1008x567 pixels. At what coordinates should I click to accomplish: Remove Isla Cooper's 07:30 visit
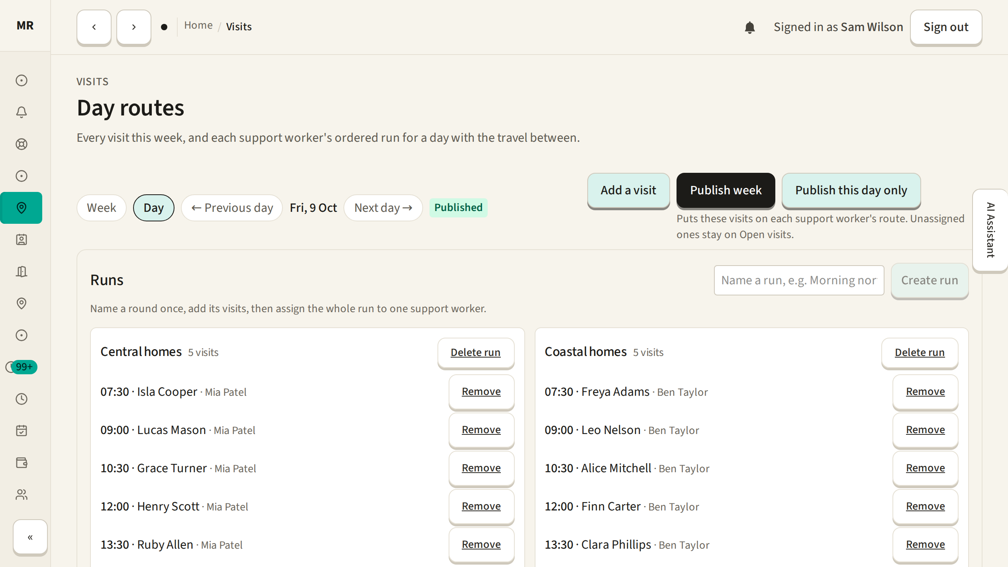pos(481,392)
